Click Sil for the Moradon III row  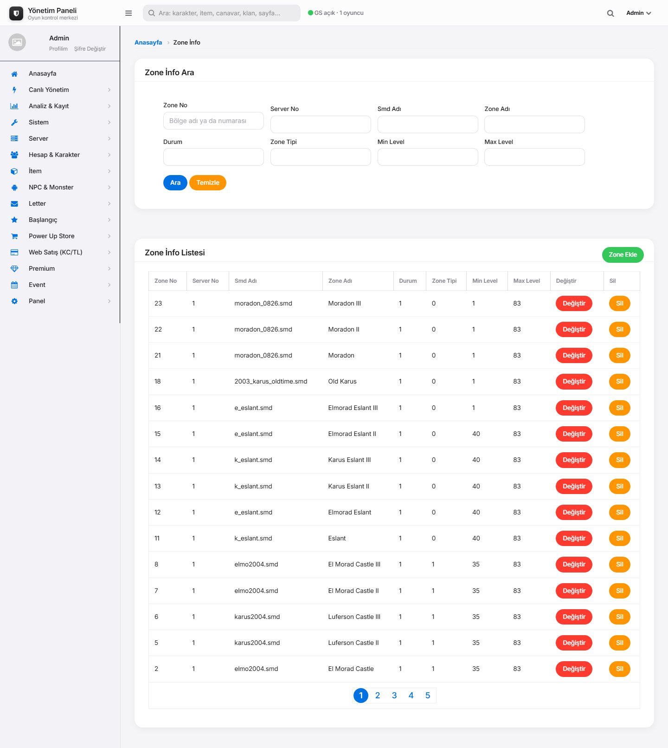(x=619, y=304)
